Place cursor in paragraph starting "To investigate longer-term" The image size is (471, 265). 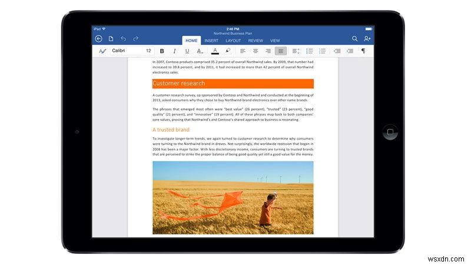(233, 146)
